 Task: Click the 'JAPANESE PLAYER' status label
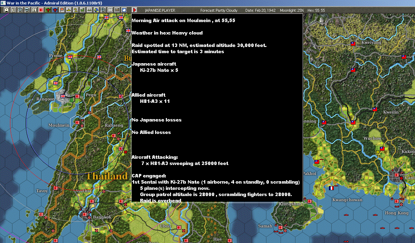point(160,10)
